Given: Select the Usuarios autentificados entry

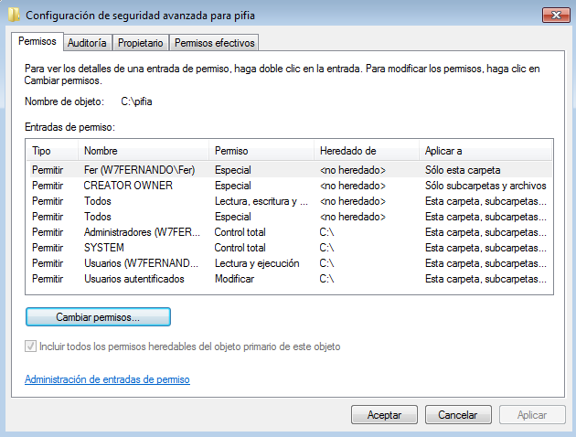Looking at the screenshot, I should pyautogui.click(x=289, y=279).
